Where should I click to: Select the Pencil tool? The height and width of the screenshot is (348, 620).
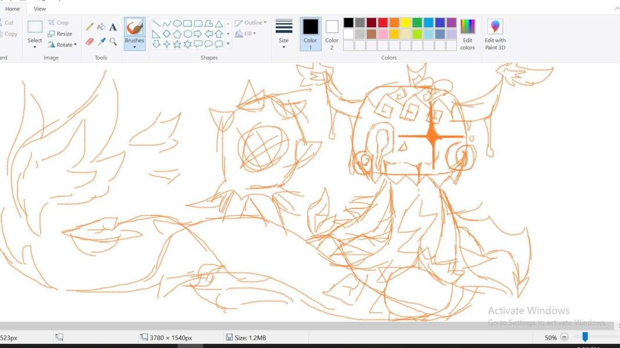89,27
